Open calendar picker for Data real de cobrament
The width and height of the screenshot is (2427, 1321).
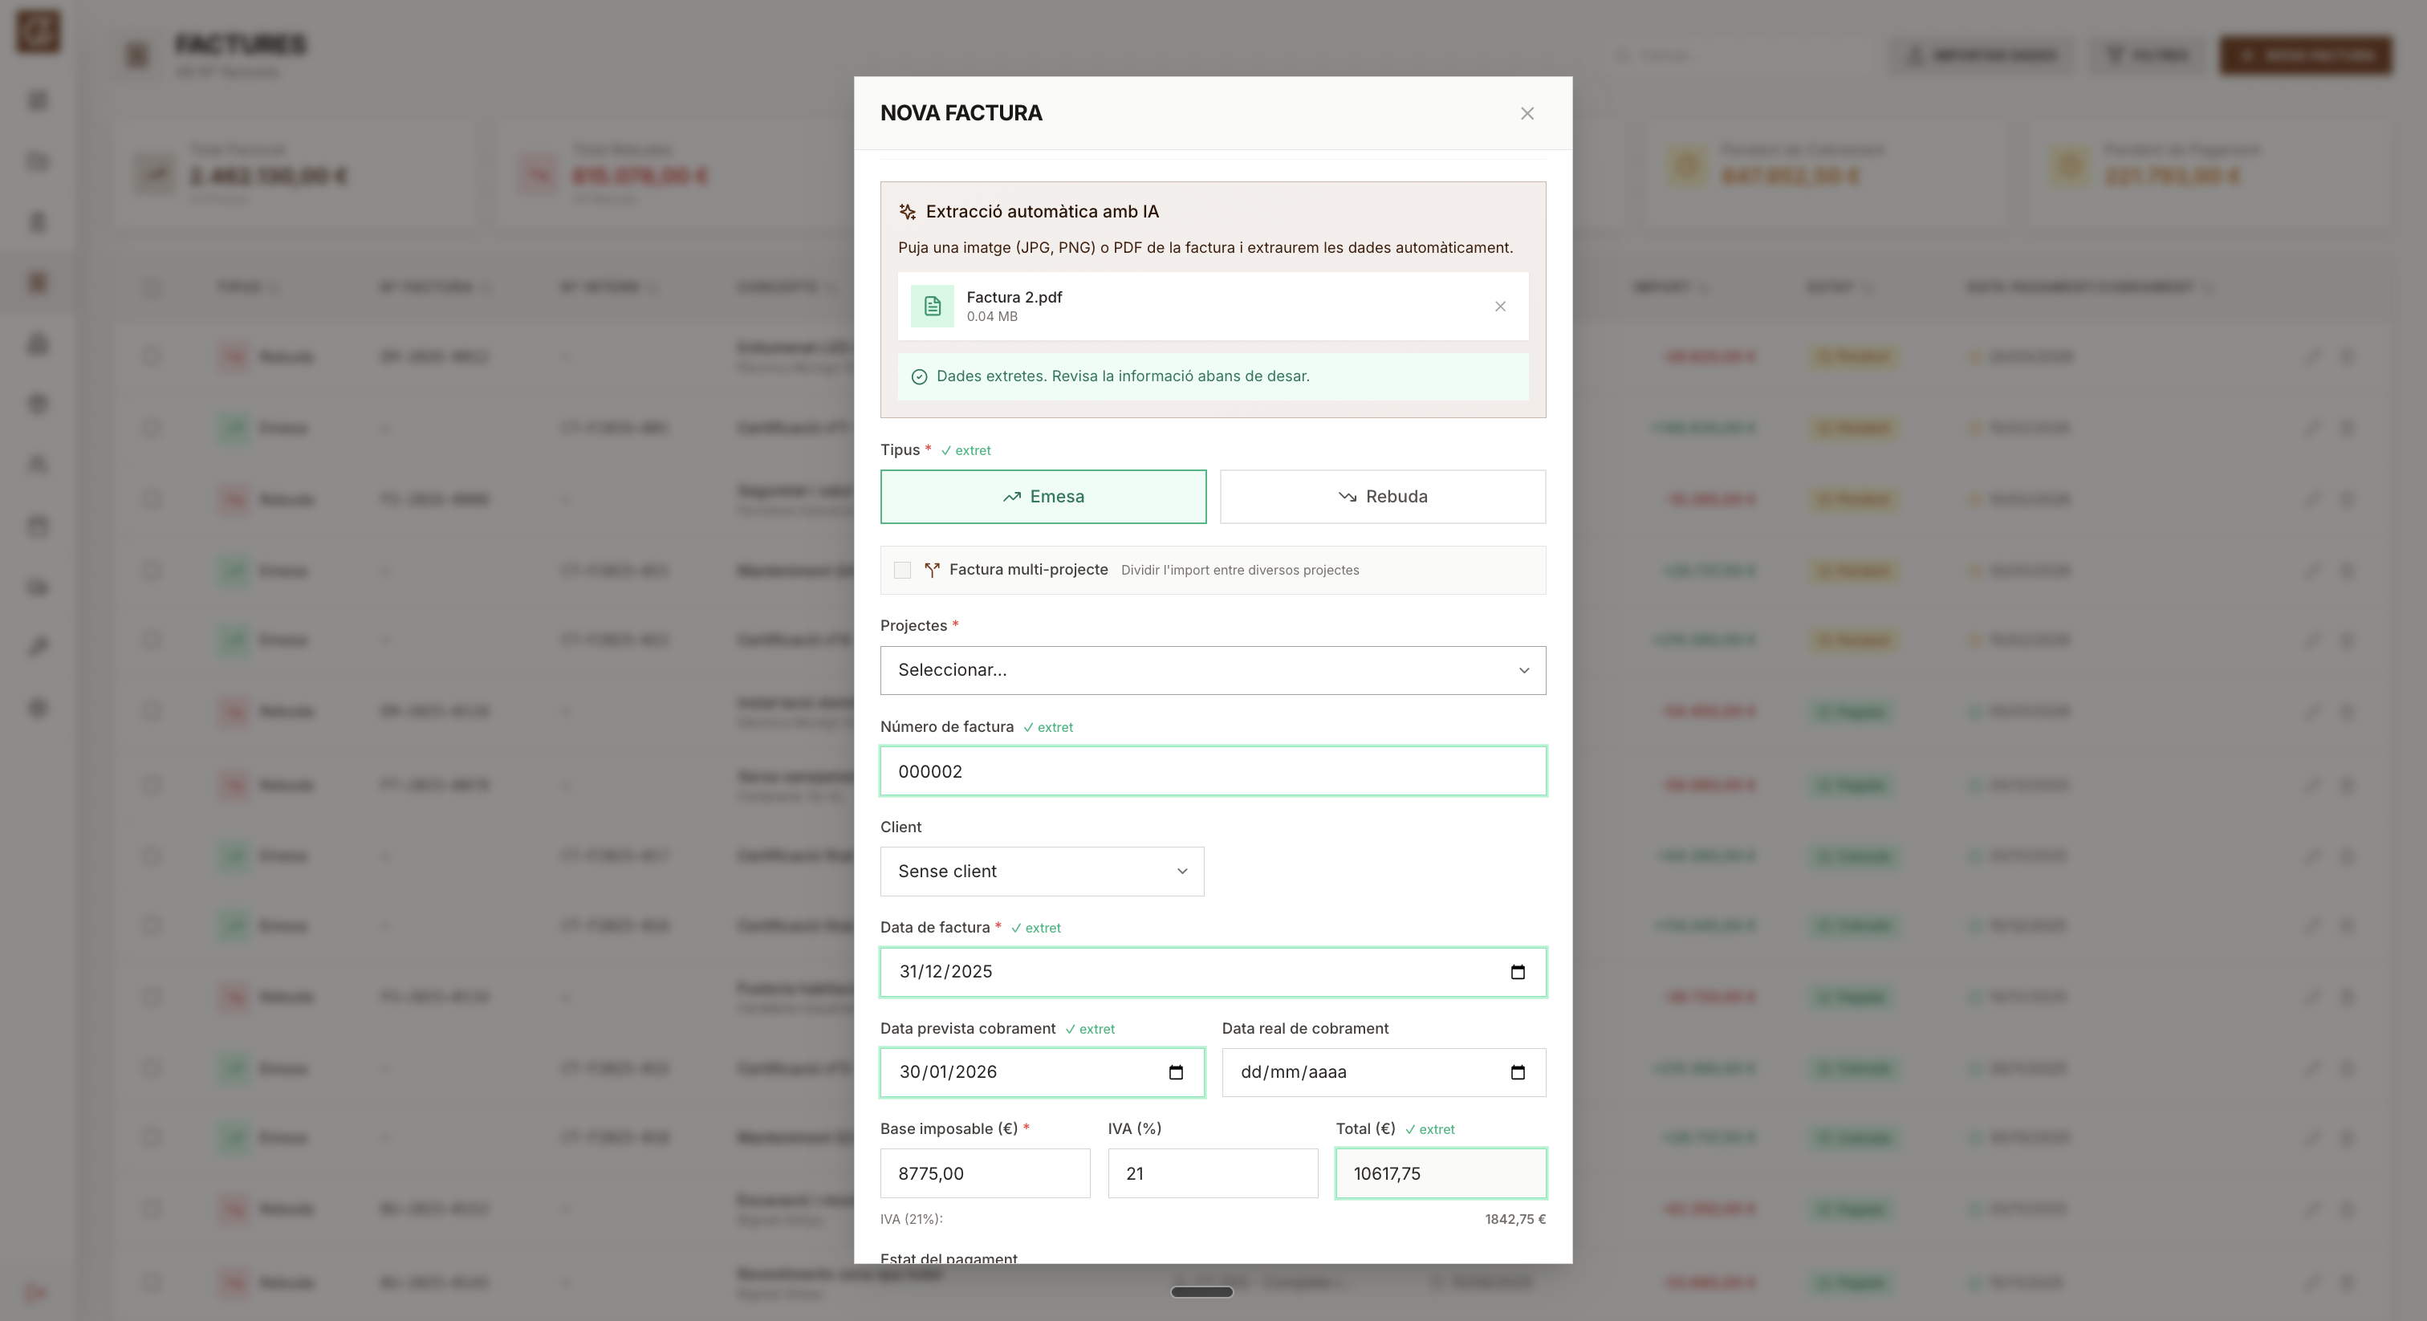click(1517, 1072)
